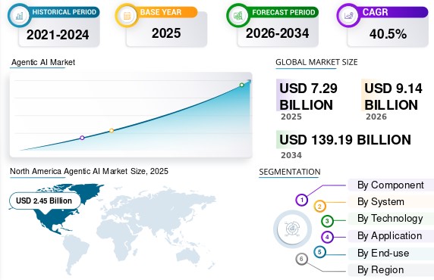
Task: Click the purple marker on growth curve
Action: point(82,138)
